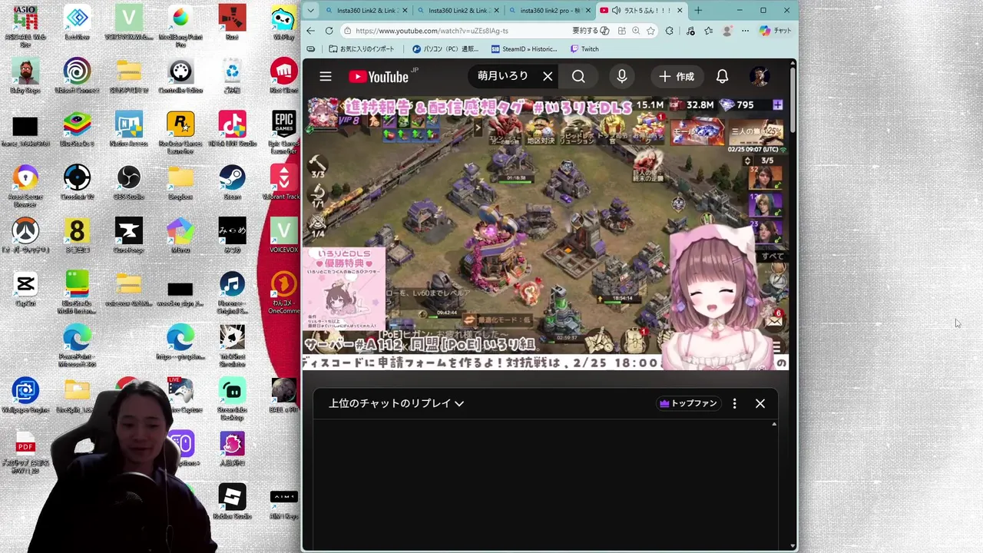983x553 pixels.
Task: Open the Edge settings ellipsis menu
Action: click(745, 31)
